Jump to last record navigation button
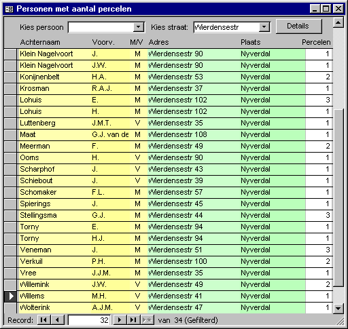The width and height of the screenshot is (348, 329). point(133,320)
